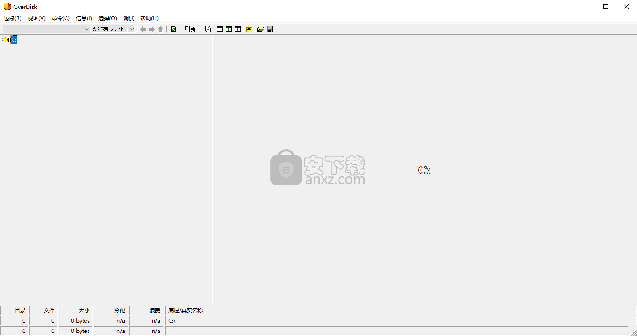Close the OverDisk window
The height and width of the screenshot is (336, 637).
point(626,7)
